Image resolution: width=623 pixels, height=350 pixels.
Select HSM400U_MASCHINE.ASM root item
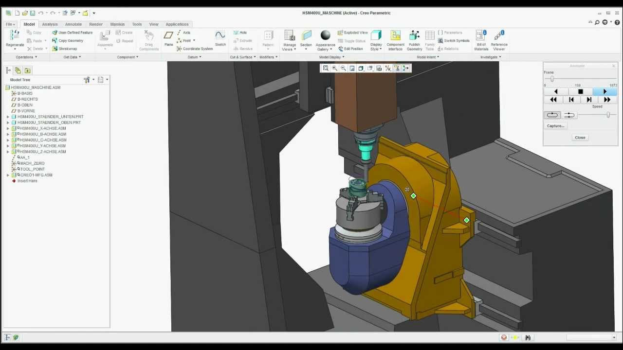tap(36, 87)
